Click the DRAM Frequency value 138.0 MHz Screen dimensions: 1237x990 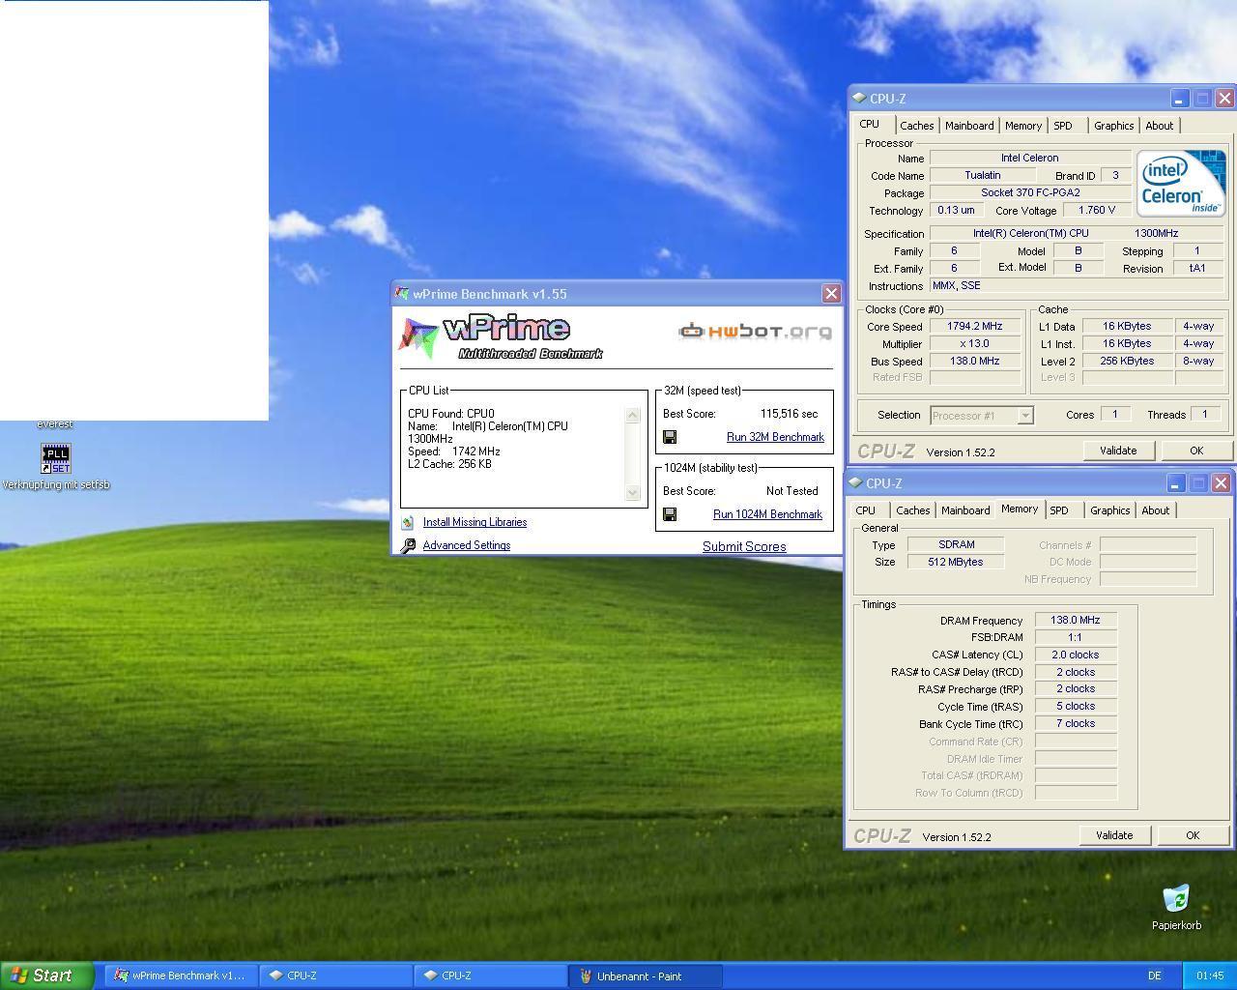pos(1076,621)
